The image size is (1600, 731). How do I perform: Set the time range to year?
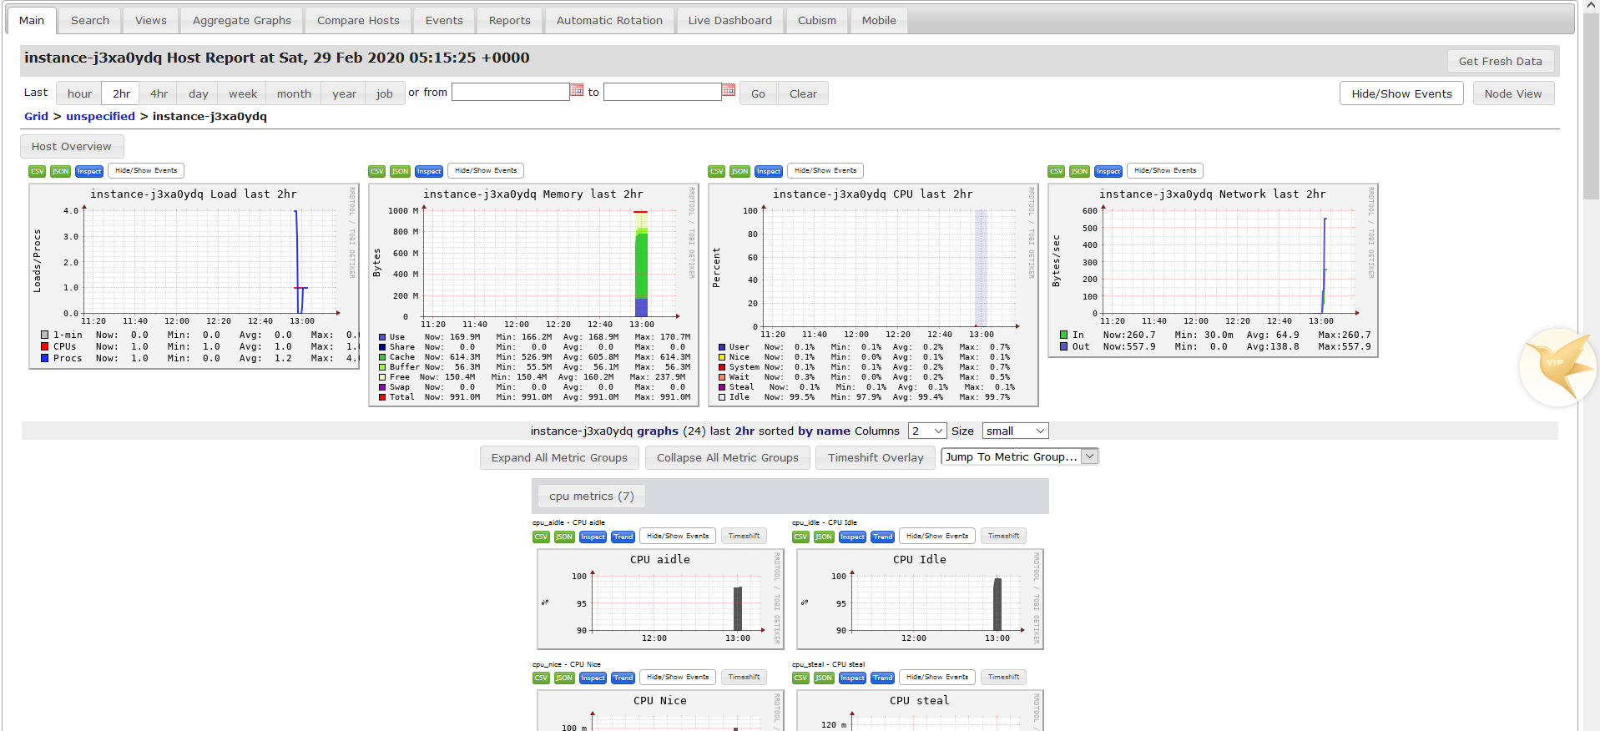click(344, 93)
